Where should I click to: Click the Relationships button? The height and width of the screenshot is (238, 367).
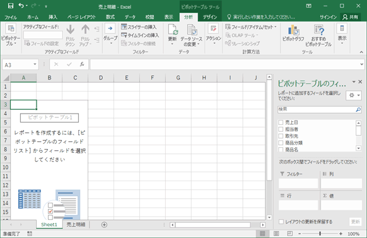243,44
